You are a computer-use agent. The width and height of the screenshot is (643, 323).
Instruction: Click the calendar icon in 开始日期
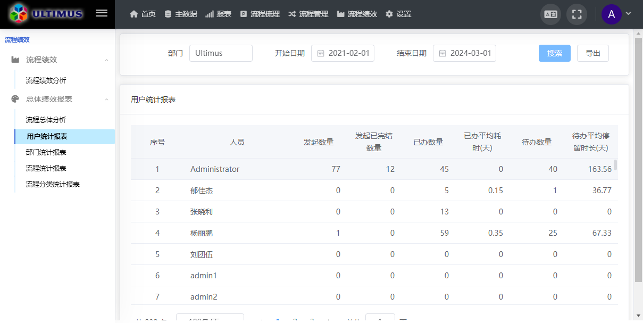coord(321,53)
